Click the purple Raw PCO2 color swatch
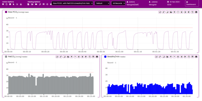 point(6,12)
